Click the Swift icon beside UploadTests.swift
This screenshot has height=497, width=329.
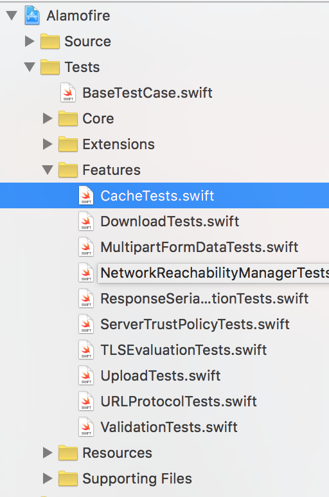point(86,375)
